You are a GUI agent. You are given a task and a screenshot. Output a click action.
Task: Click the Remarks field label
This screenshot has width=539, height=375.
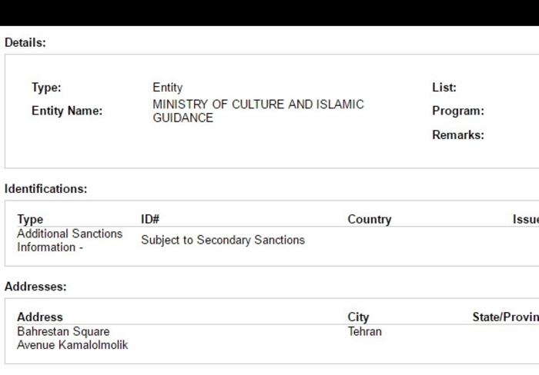tap(458, 134)
